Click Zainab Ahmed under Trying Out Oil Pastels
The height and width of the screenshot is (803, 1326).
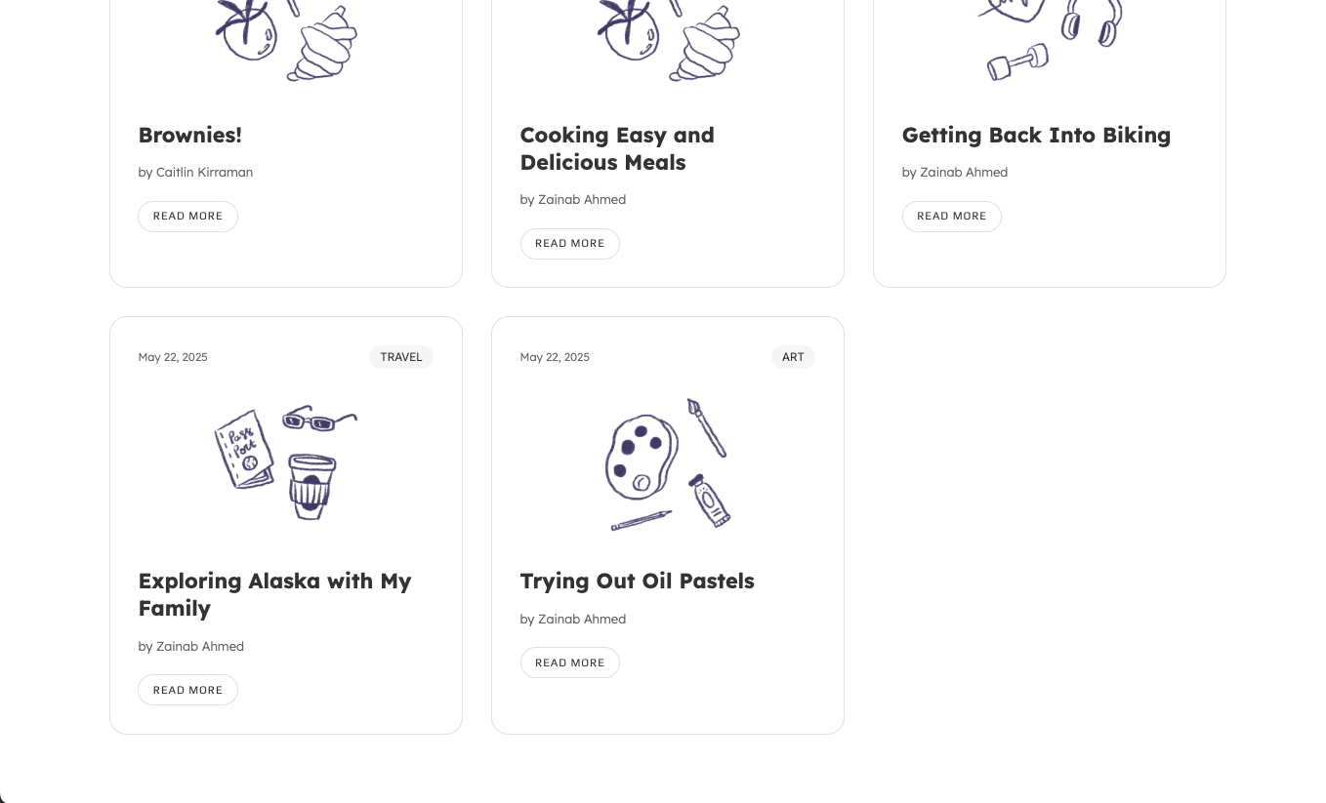(582, 619)
